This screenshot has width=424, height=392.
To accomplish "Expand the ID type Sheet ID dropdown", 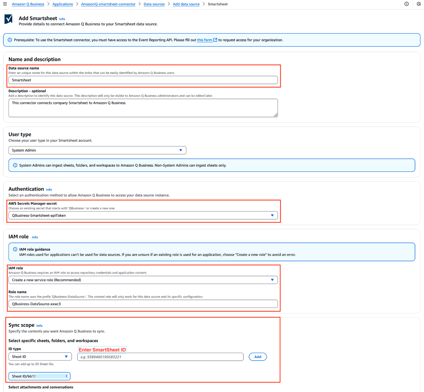I will (x=40, y=357).
